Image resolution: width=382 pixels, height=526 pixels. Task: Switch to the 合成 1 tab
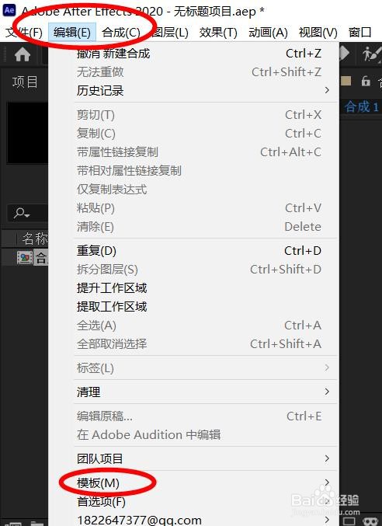[362, 107]
